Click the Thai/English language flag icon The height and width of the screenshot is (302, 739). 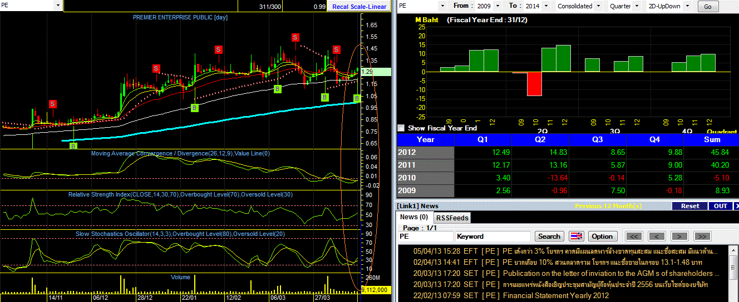577,236
